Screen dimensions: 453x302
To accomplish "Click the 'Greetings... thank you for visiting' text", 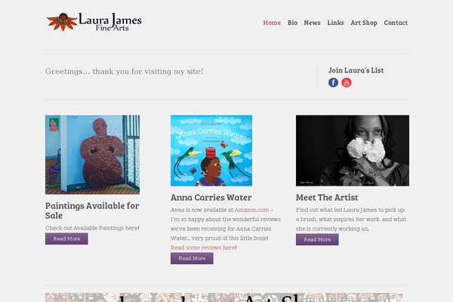I will (125, 71).
